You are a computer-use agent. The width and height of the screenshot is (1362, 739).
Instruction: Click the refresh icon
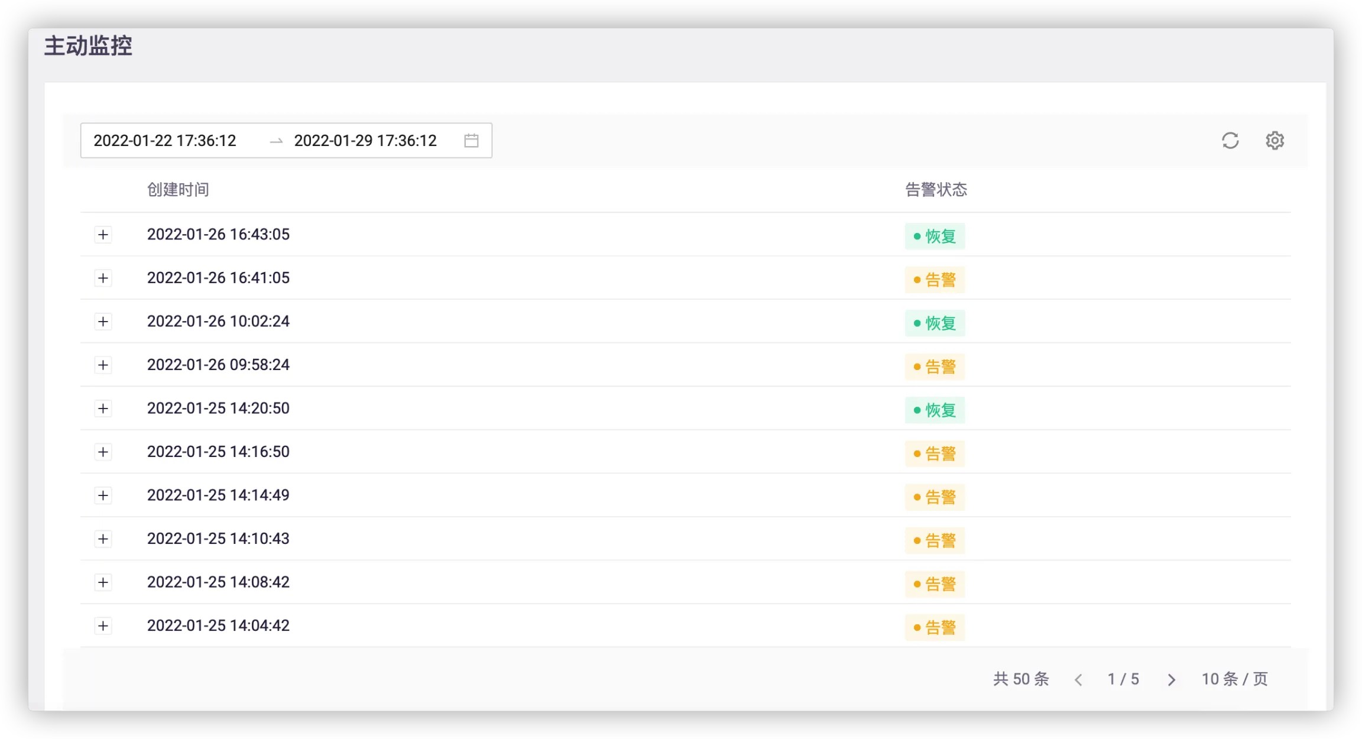click(1230, 141)
